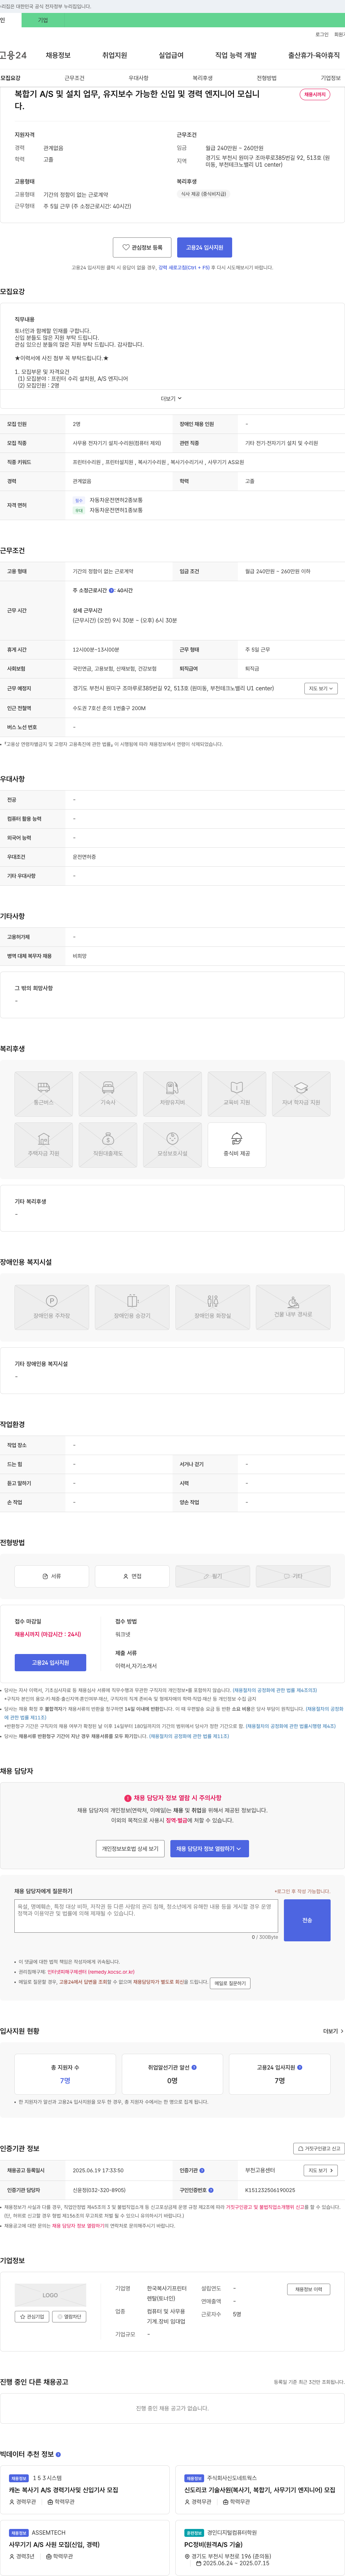The image size is (345, 2576).
Task: Jump to the 근무조건 tab
Action: pos(74,78)
